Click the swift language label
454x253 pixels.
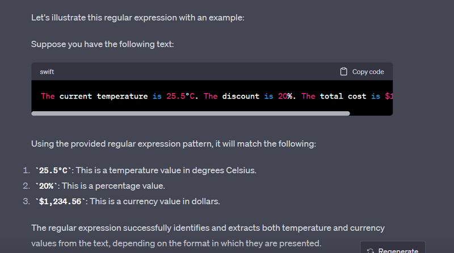click(x=47, y=72)
